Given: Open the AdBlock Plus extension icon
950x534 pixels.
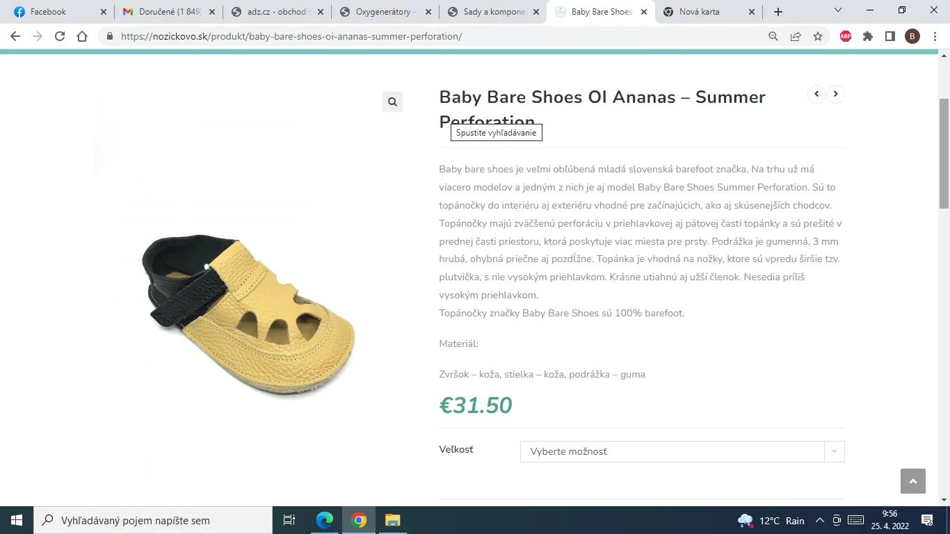Looking at the screenshot, I should click(846, 36).
